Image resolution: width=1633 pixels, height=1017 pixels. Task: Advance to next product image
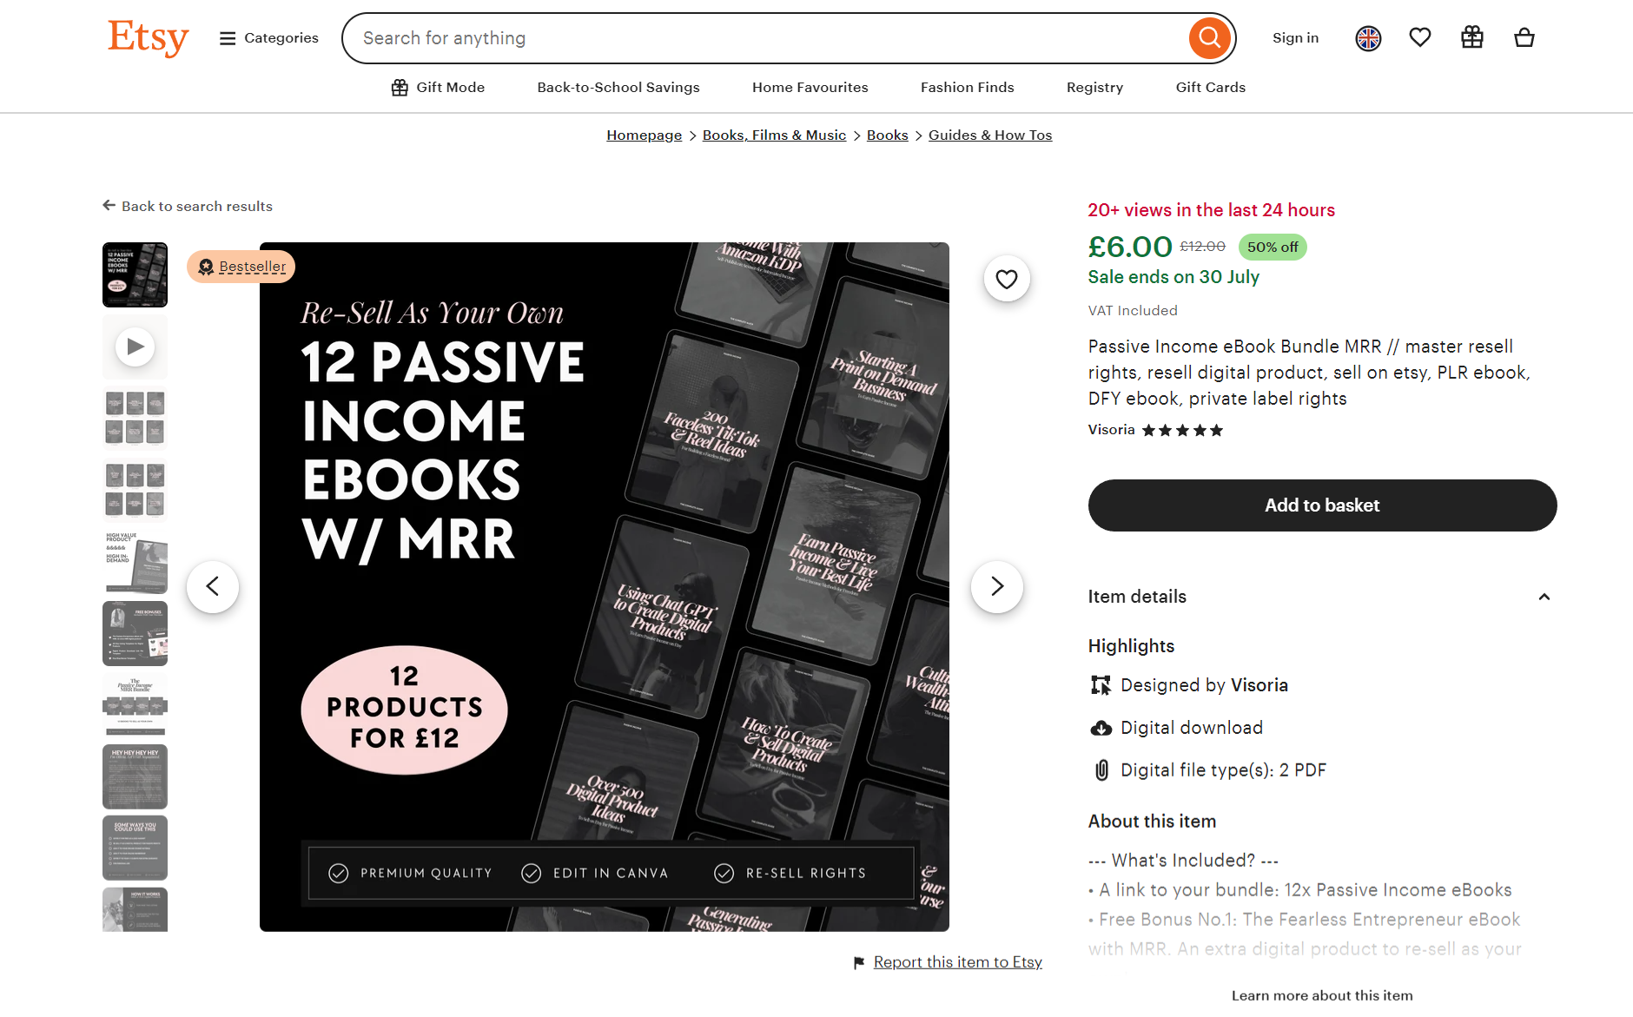point(996,586)
